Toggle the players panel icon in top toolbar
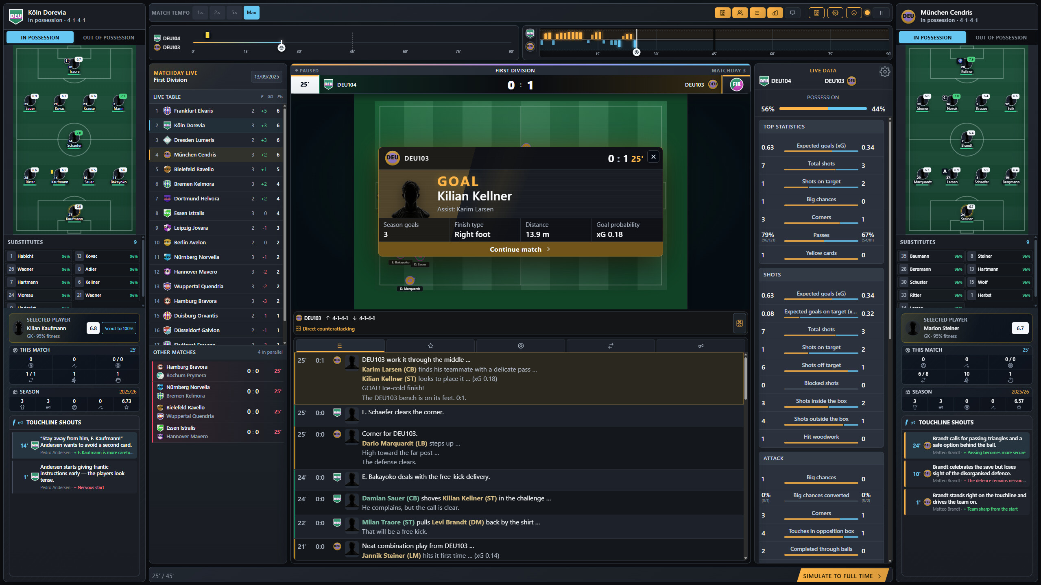The height and width of the screenshot is (585, 1041). coord(740,13)
